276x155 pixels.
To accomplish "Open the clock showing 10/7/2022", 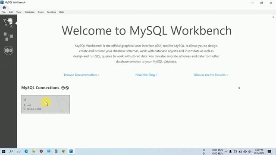I will 259,152.
